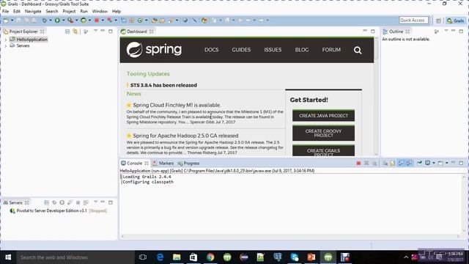Open the File menu

(5, 12)
